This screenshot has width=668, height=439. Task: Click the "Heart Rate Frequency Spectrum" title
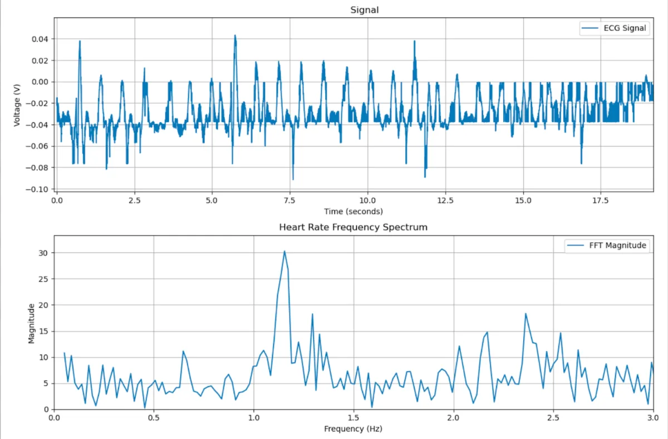pyautogui.click(x=353, y=227)
